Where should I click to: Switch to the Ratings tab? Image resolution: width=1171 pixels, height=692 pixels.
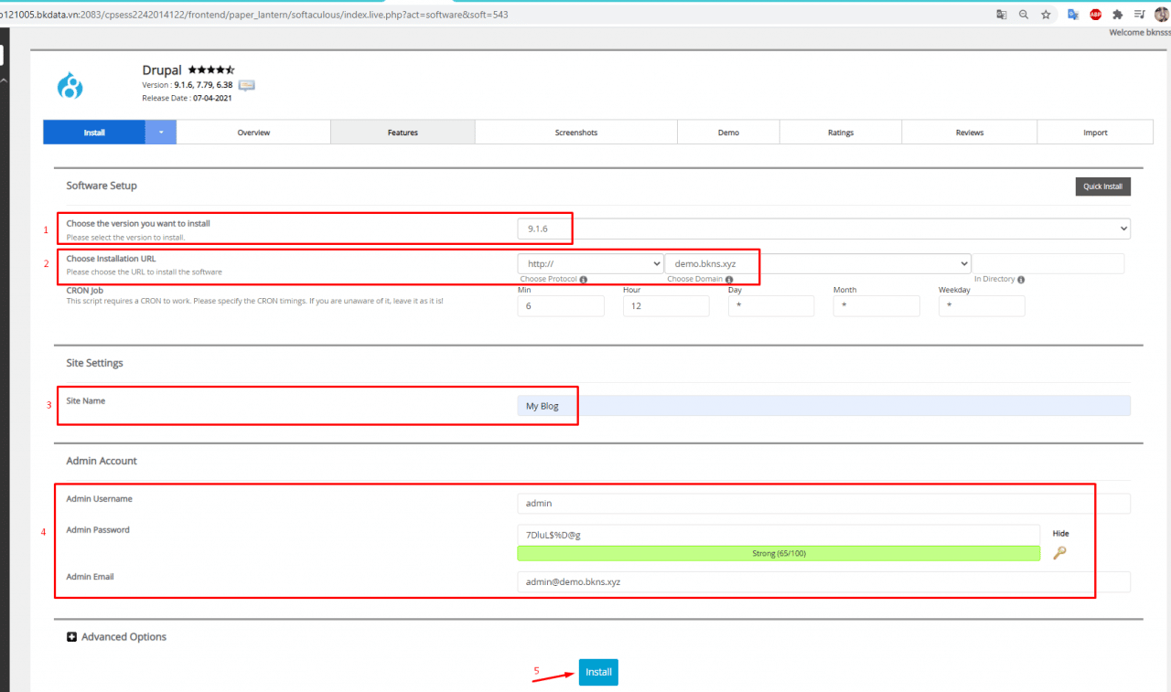[841, 133]
